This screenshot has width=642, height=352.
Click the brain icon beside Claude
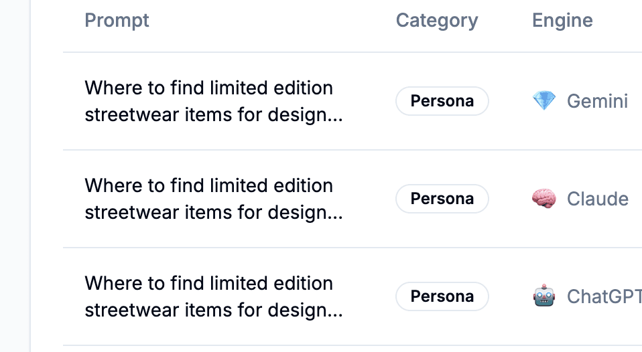pos(543,199)
